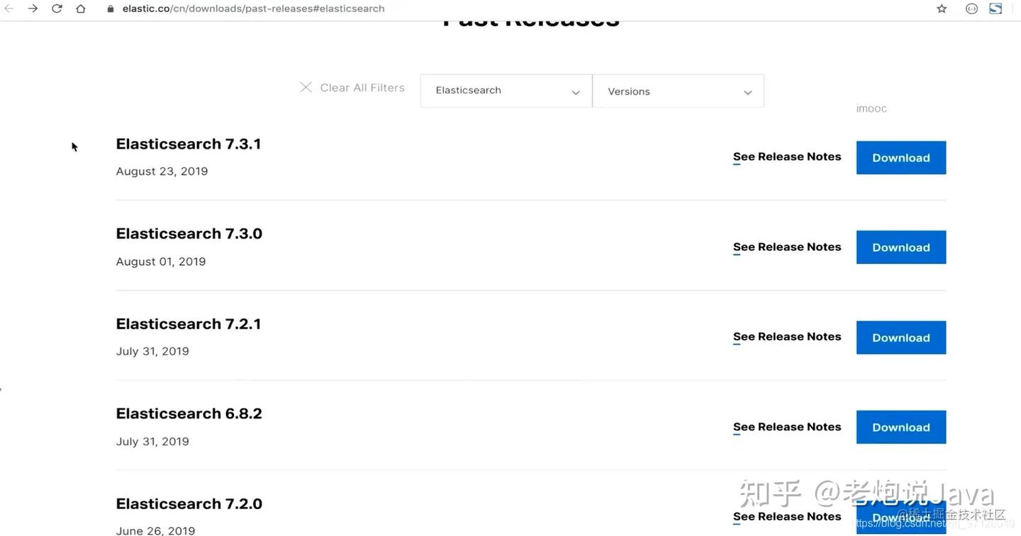Screen dimensions: 1021x536
Task: Click the lock icon in address bar
Action: [x=110, y=9]
